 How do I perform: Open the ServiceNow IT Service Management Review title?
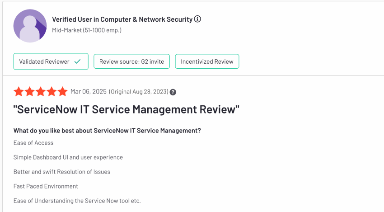(x=126, y=109)
